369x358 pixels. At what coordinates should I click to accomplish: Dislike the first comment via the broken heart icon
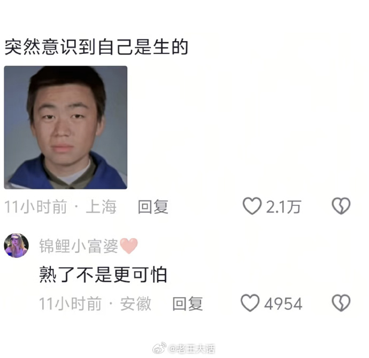pyautogui.click(x=341, y=206)
